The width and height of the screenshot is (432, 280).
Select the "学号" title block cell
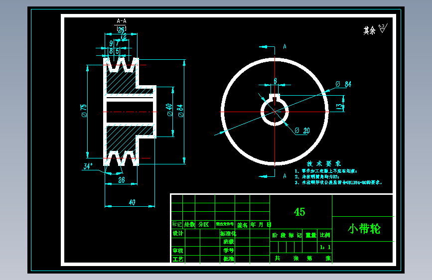click(x=229, y=251)
